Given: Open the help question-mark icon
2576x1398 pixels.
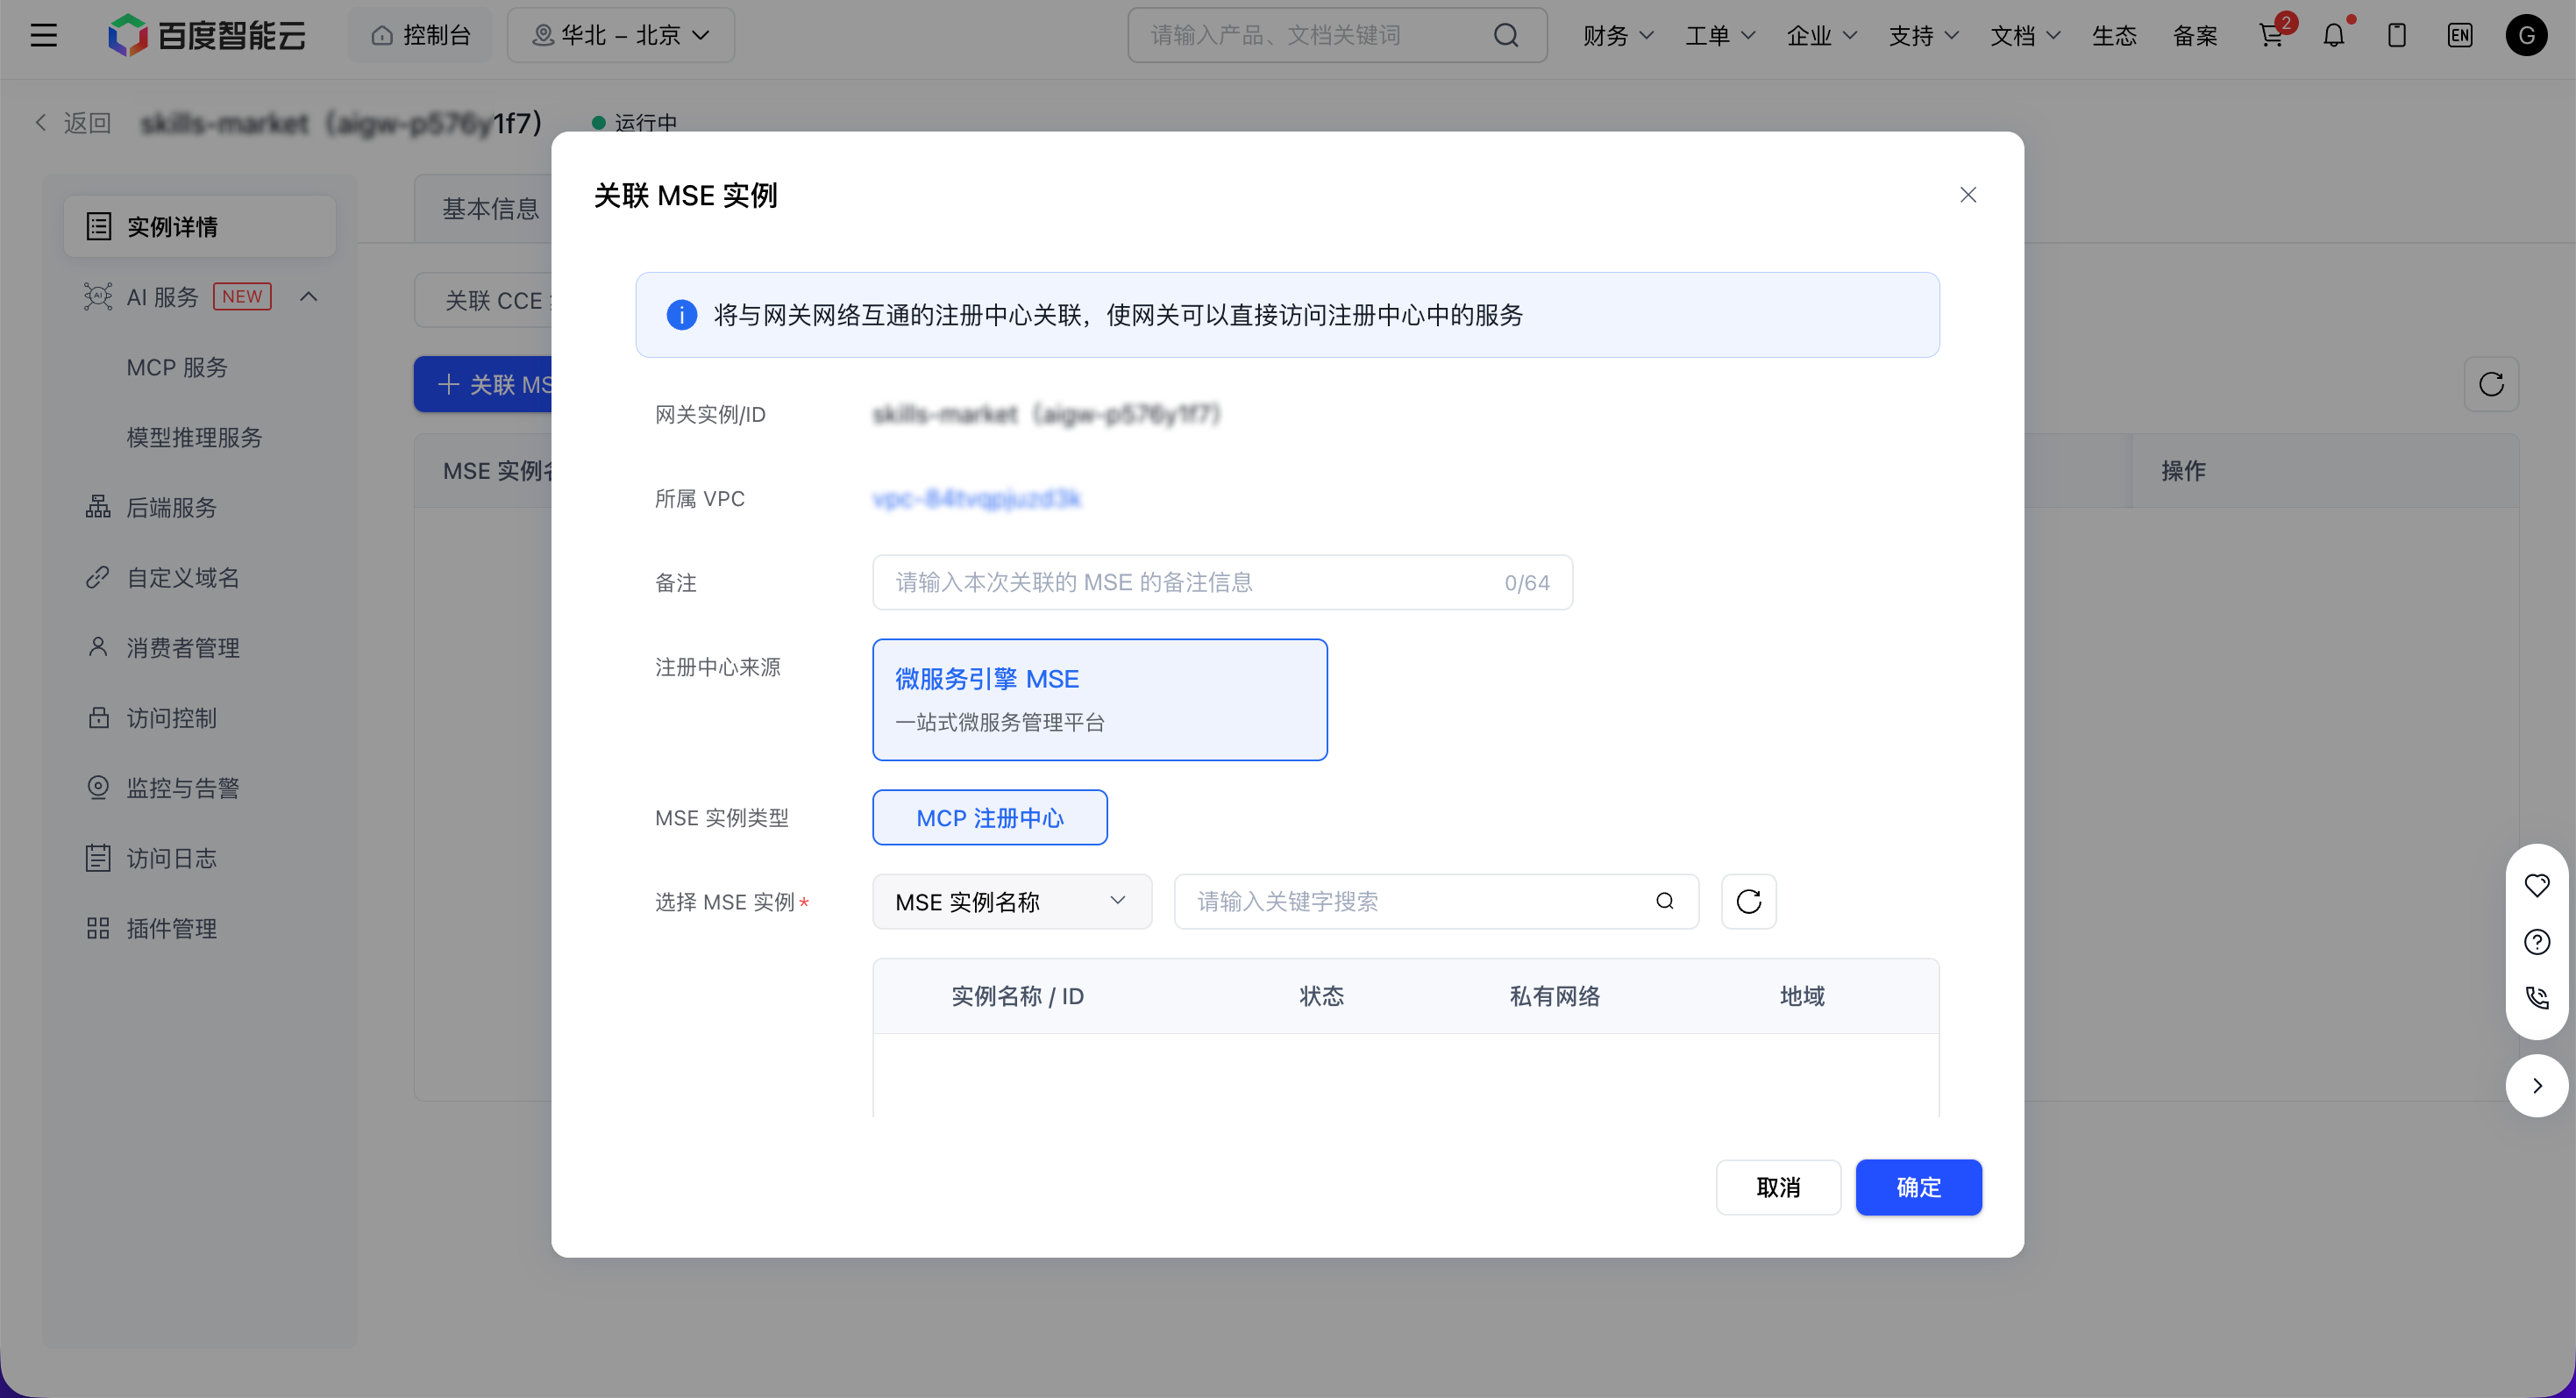Looking at the screenshot, I should 2537,941.
